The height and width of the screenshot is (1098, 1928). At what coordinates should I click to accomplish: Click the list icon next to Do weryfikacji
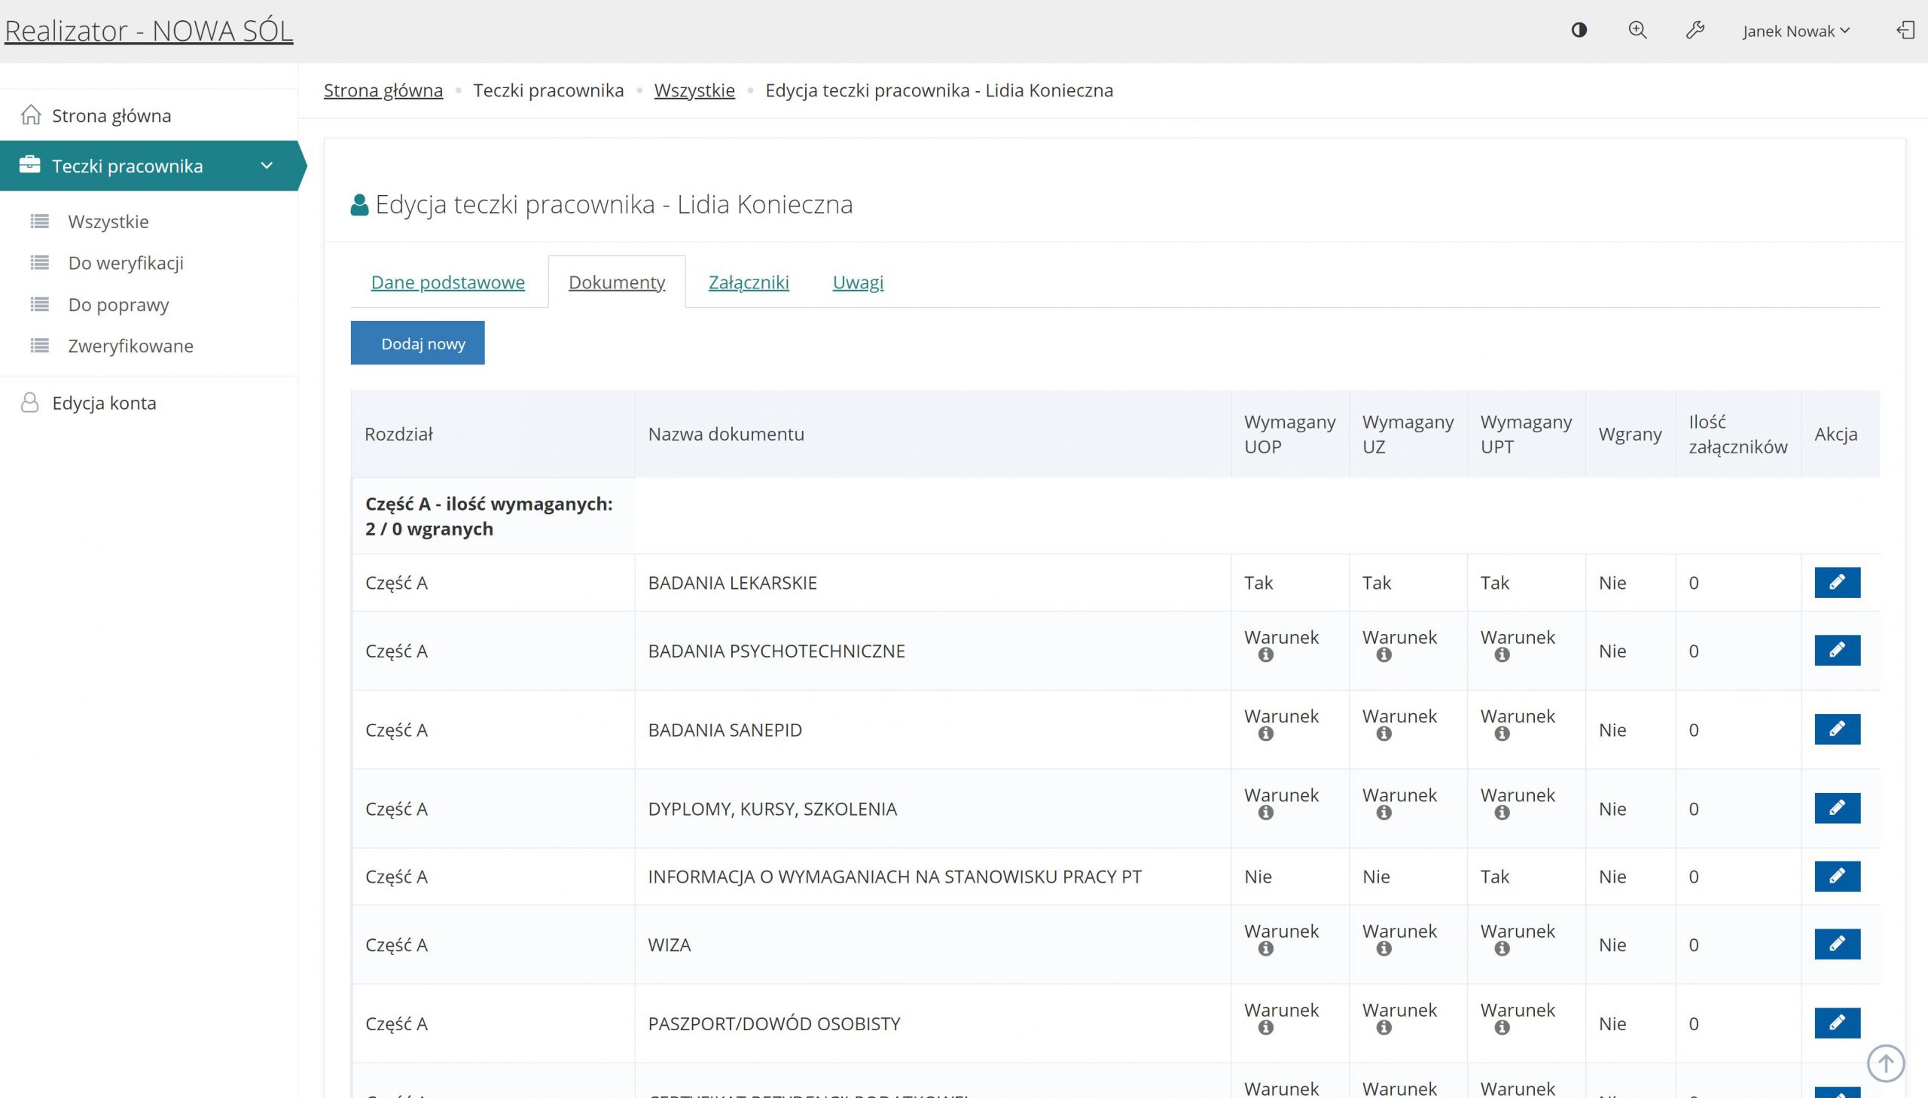[38, 262]
